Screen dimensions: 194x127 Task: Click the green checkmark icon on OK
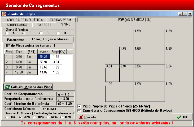pos(179,117)
